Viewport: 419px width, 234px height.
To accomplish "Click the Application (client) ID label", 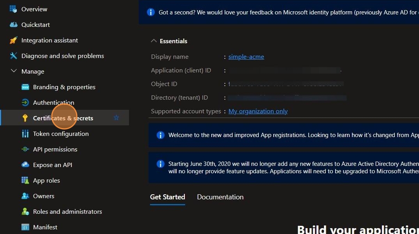I will (181, 70).
